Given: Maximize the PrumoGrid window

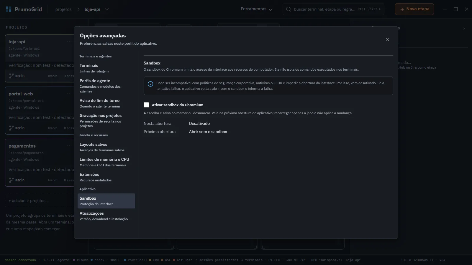Looking at the screenshot, I should [x=456, y=9].
